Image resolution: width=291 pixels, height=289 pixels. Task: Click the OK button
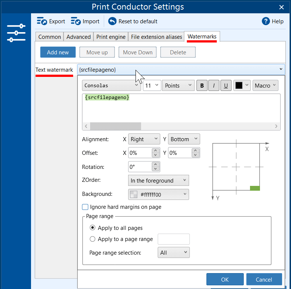coord(225,279)
